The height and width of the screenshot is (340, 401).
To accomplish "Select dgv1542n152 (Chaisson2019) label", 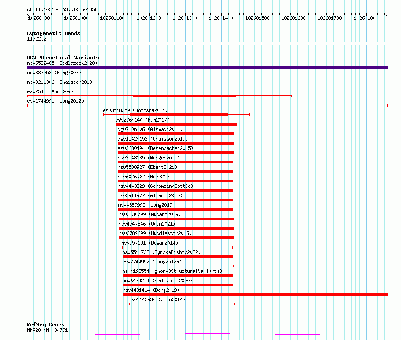I will [153, 139].
